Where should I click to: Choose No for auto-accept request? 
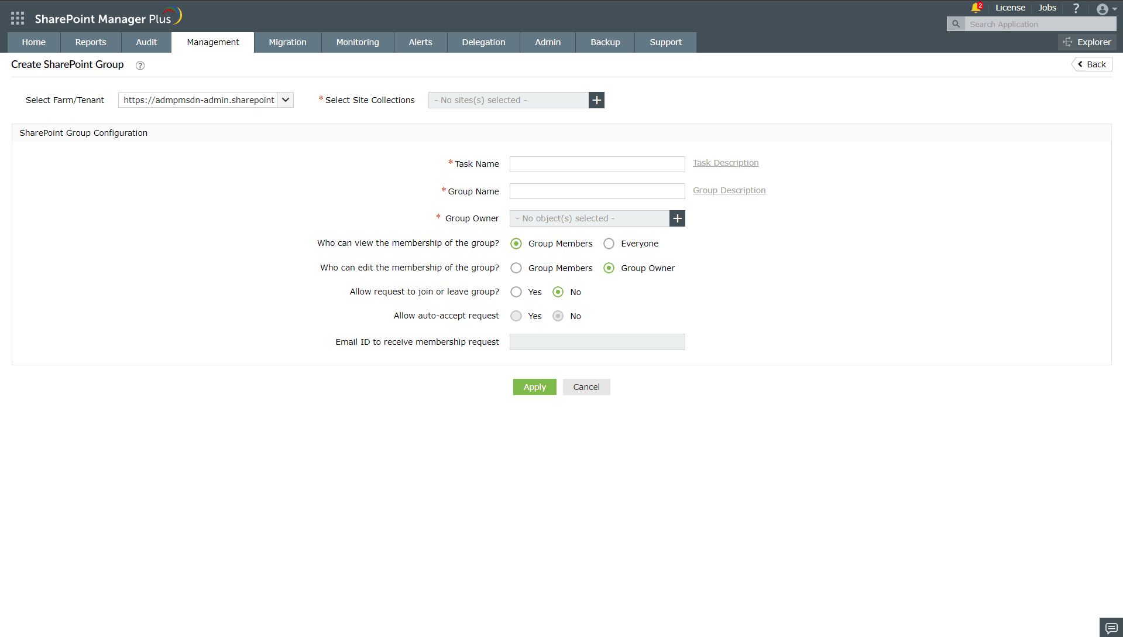tap(558, 316)
